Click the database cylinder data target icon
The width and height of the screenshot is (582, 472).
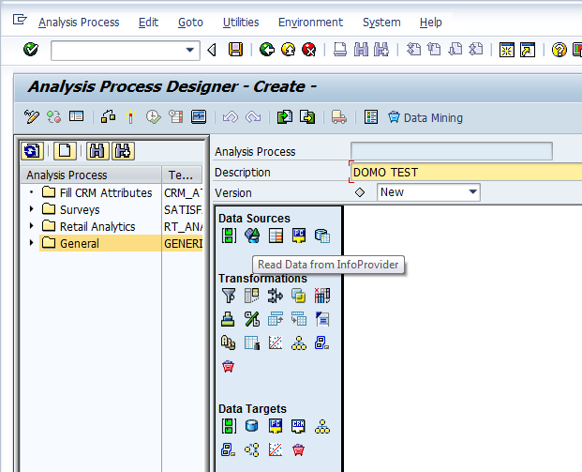251,426
